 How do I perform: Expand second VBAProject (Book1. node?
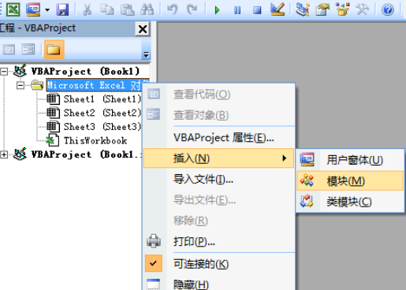(4, 154)
